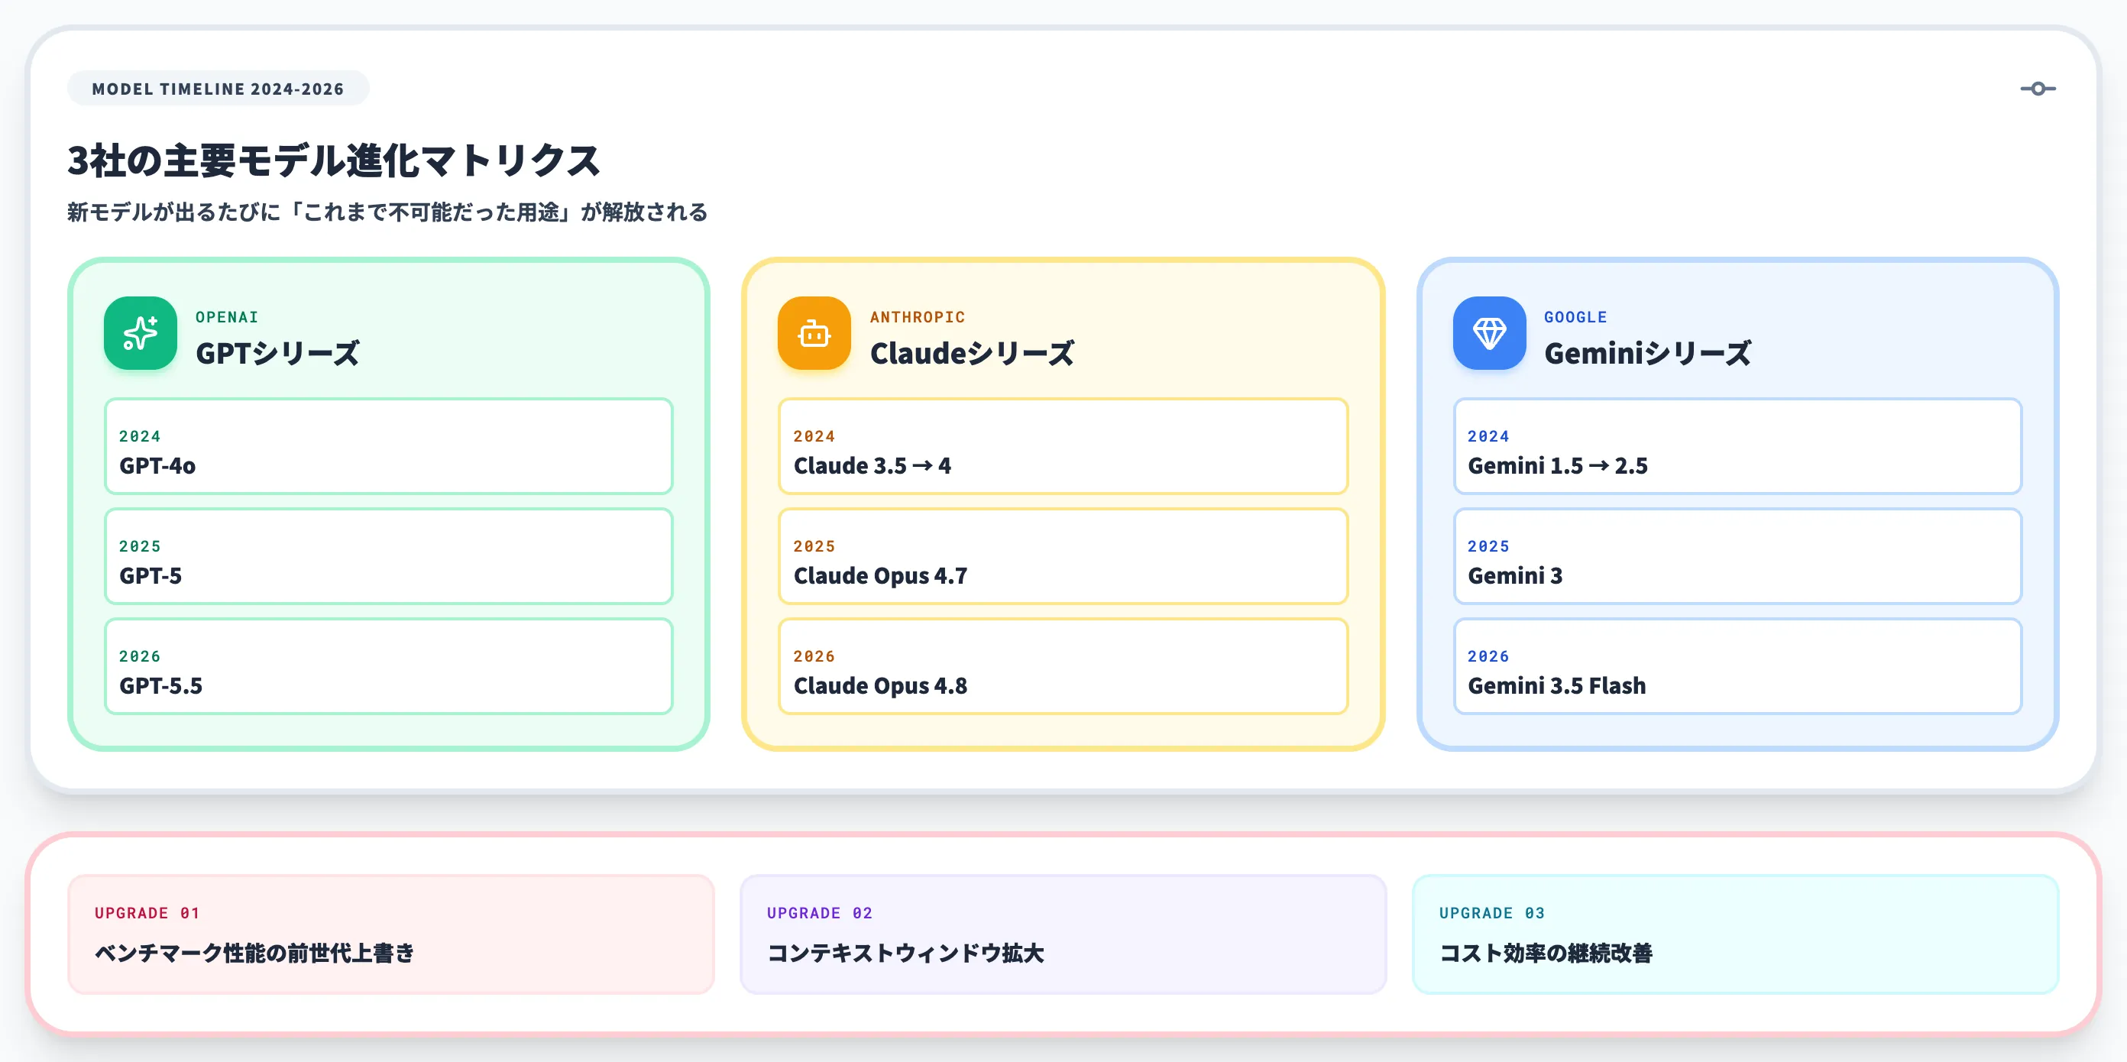
Task: Select the 2025 GPT-5 card
Action: [389, 555]
